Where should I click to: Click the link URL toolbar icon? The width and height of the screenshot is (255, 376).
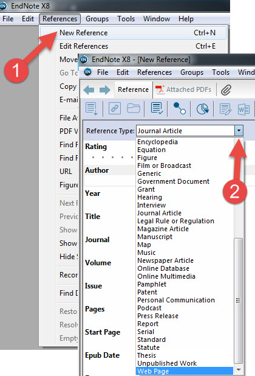point(115,109)
